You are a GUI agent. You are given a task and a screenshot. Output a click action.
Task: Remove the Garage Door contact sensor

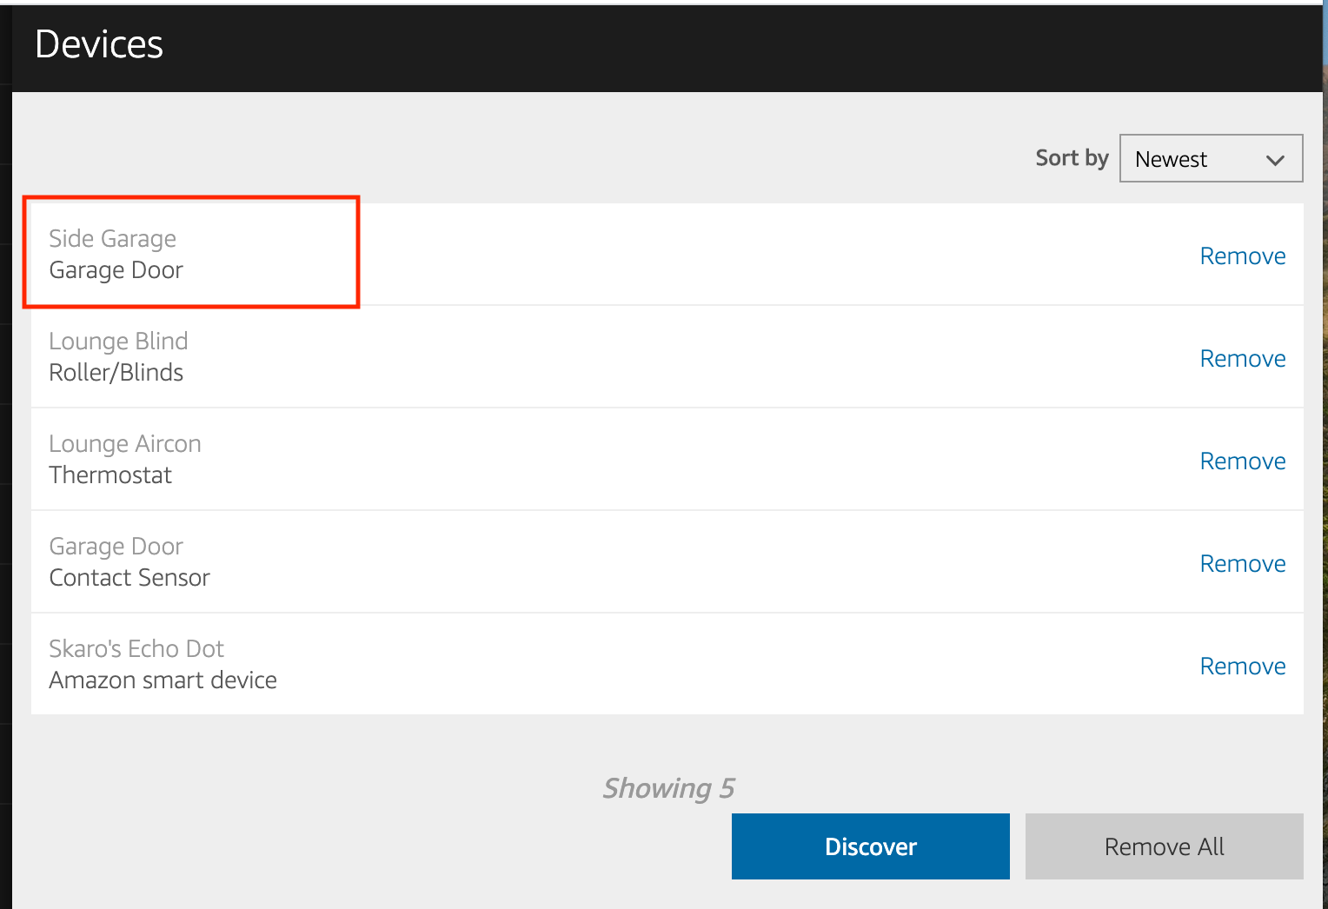click(1242, 563)
